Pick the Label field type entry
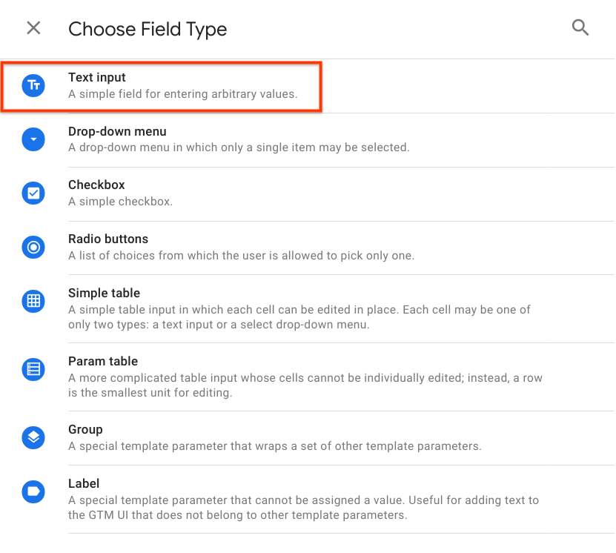Viewport: 616px width, 553px height. pos(222,498)
